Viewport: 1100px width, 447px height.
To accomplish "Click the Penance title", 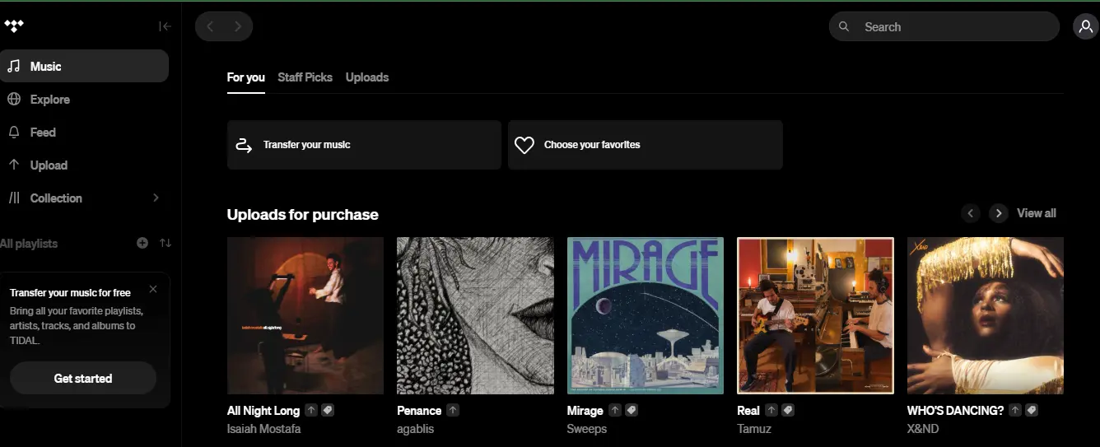I will [419, 411].
